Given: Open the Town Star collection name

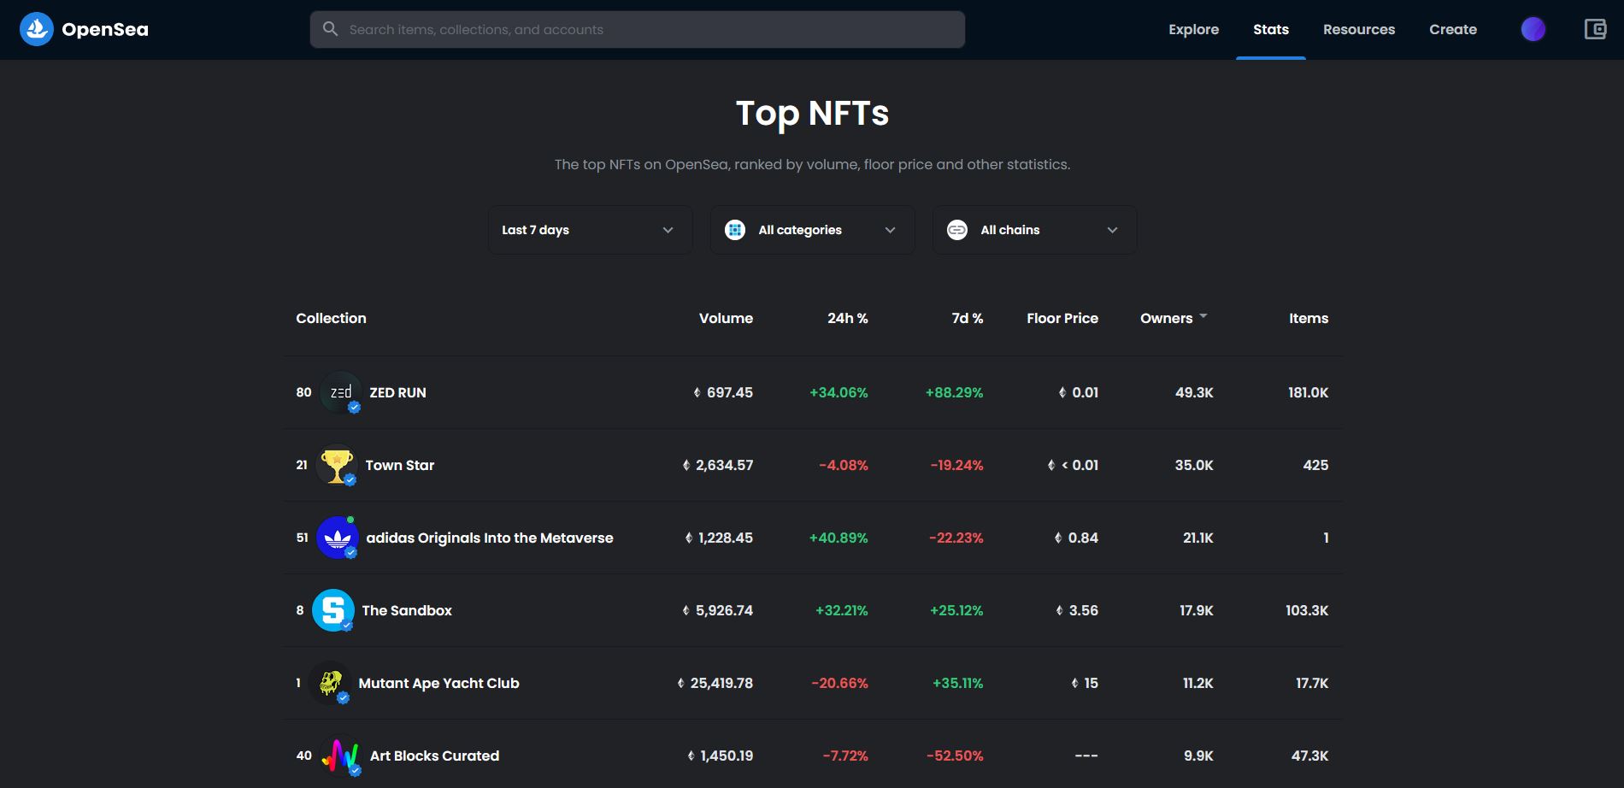Looking at the screenshot, I should 400,465.
